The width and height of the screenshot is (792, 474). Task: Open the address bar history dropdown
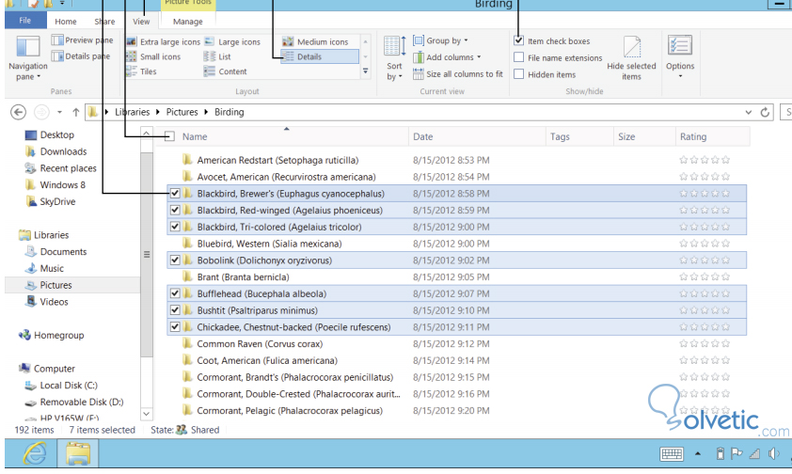click(748, 112)
